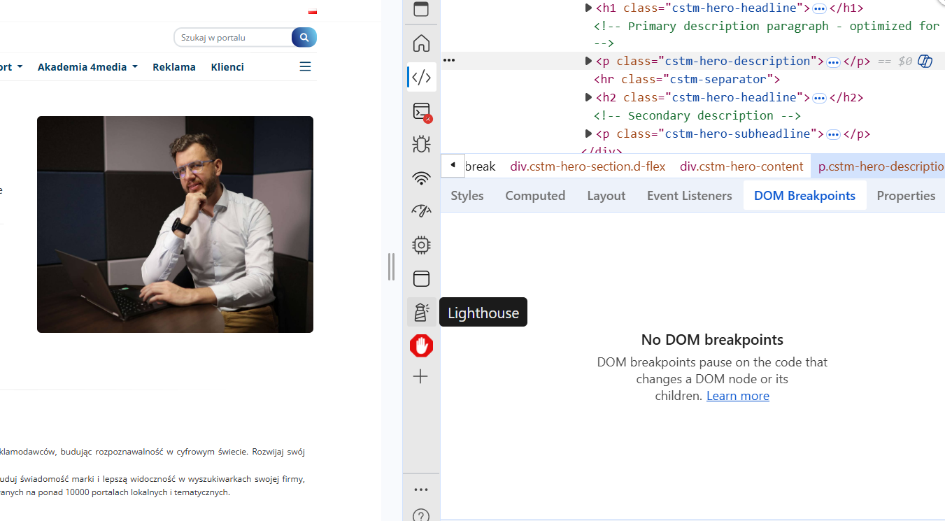Click the 'Secondary description' comment line
The width and height of the screenshot is (945, 521).
[x=697, y=115]
